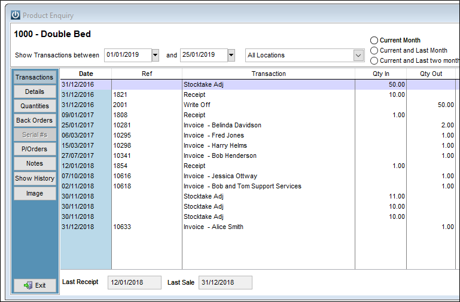460x302 pixels.
Task: Click ref number 10633
Action: 122,227
